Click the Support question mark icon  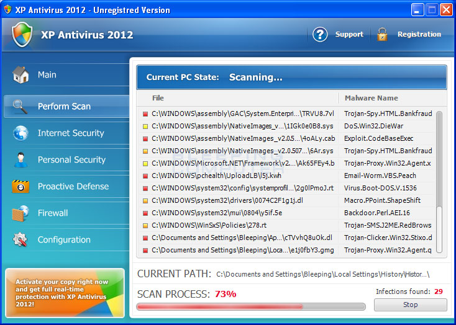pyautogui.click(x=320, y=35)
